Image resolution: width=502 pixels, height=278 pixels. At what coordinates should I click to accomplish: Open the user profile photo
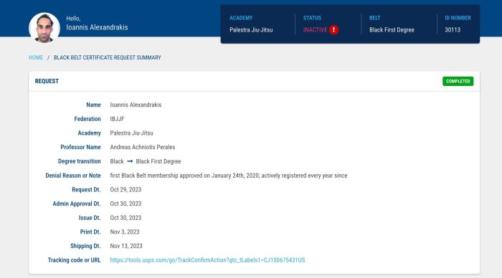pos(44,28)
